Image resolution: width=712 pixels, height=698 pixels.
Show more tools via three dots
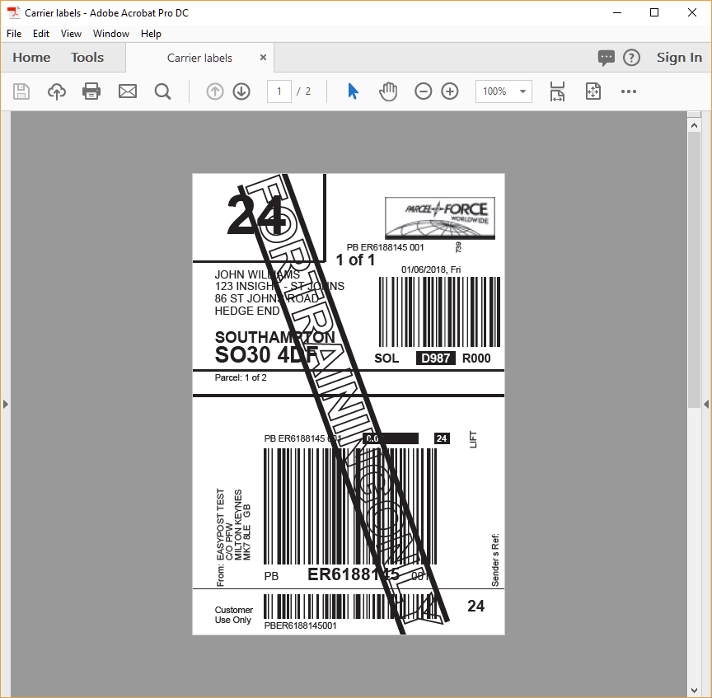pos(629,91)
